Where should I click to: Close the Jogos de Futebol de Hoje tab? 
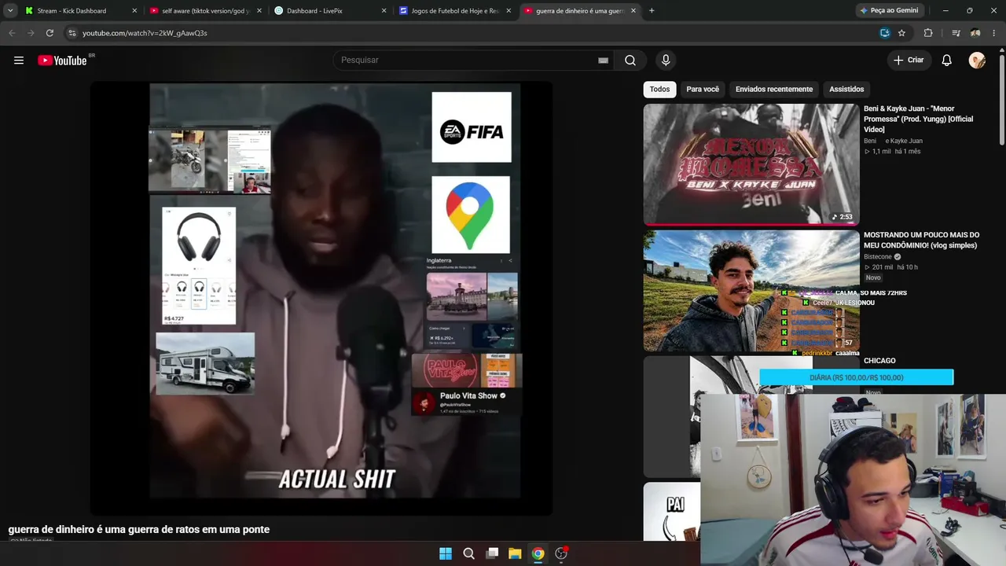(509, 11)
